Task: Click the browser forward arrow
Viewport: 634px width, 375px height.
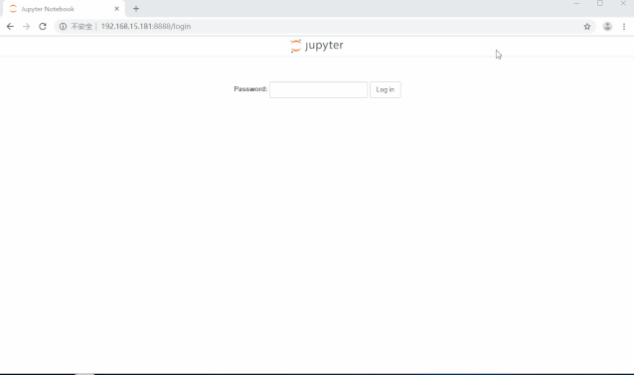Action: click(26, 26)
